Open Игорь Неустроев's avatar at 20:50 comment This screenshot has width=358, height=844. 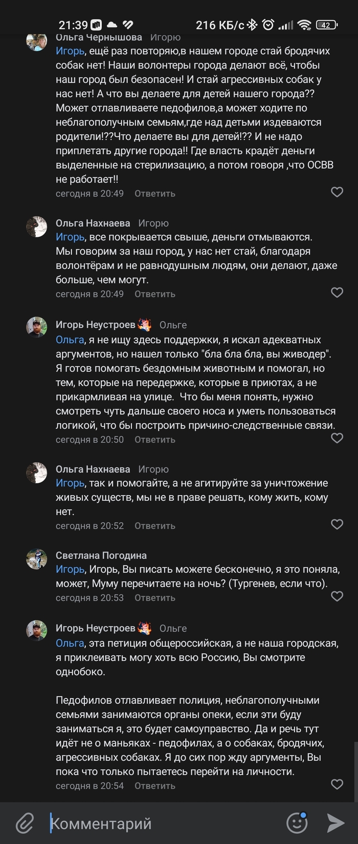(36, 327)
